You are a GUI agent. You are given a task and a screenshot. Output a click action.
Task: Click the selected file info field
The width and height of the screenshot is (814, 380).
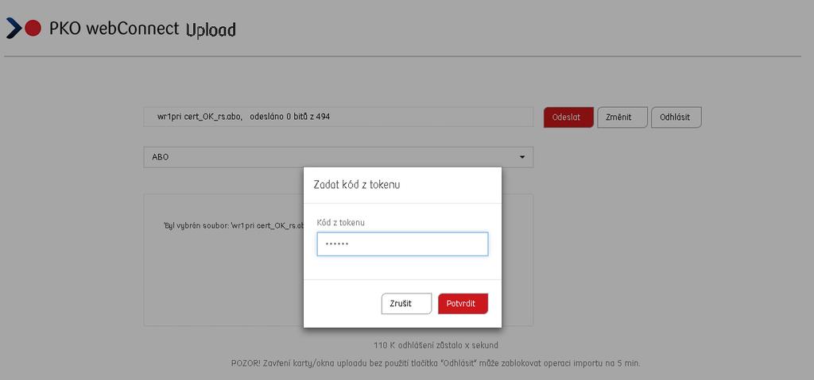[x=338, y=117]
